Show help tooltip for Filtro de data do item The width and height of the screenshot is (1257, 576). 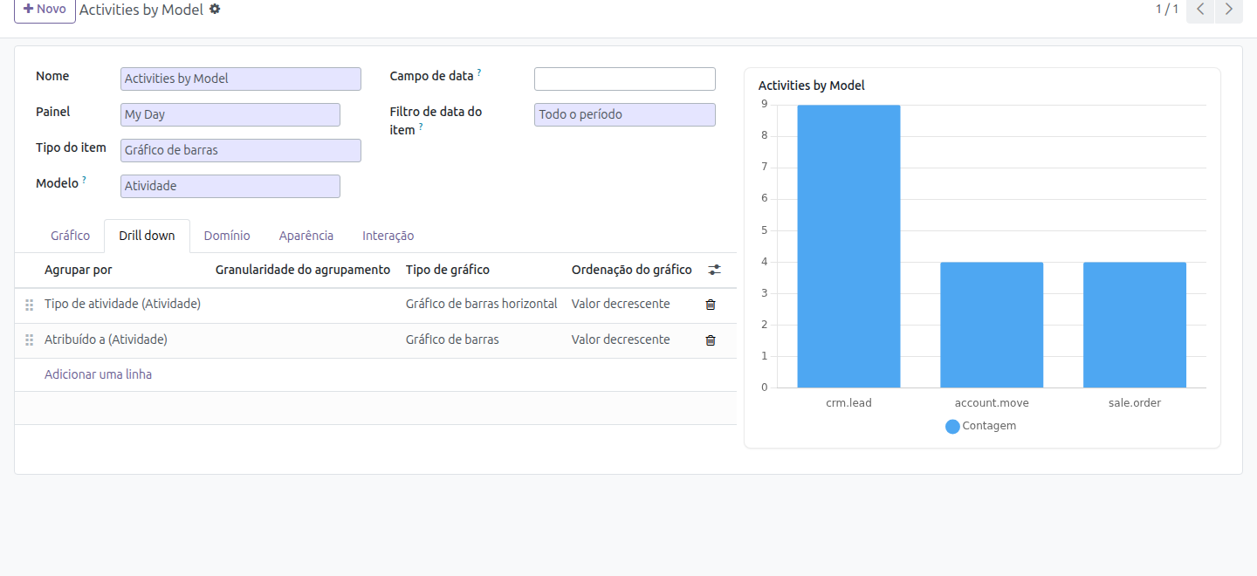(421, 127)
